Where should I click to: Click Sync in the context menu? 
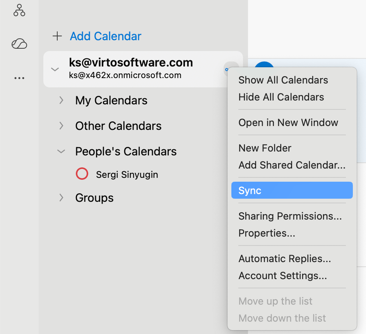point(292,190)
